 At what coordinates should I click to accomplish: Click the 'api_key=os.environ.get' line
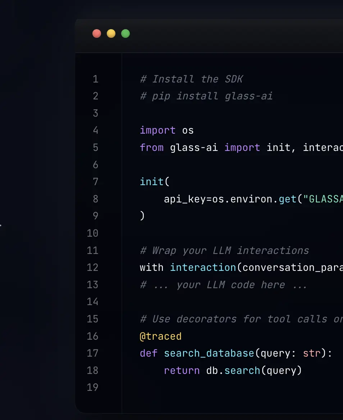click(x=253, y=199)
